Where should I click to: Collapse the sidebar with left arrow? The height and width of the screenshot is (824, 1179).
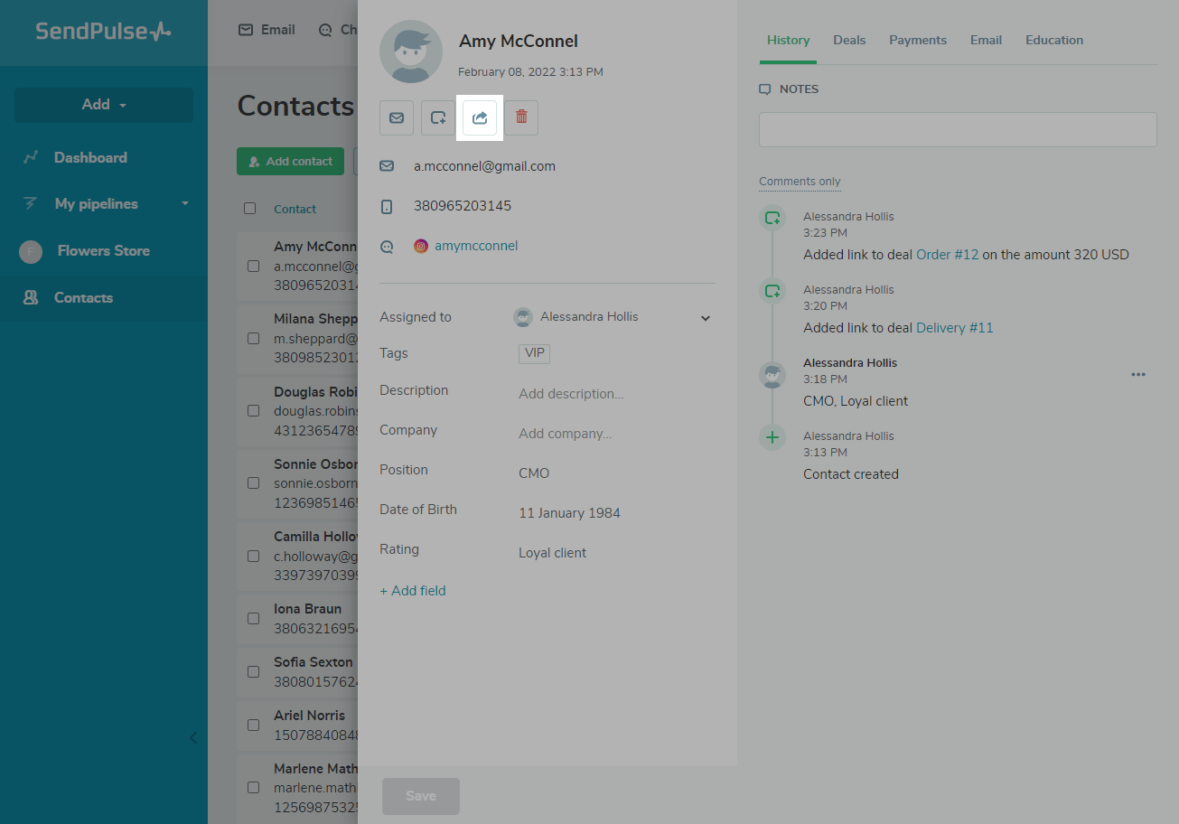[192, 737]
